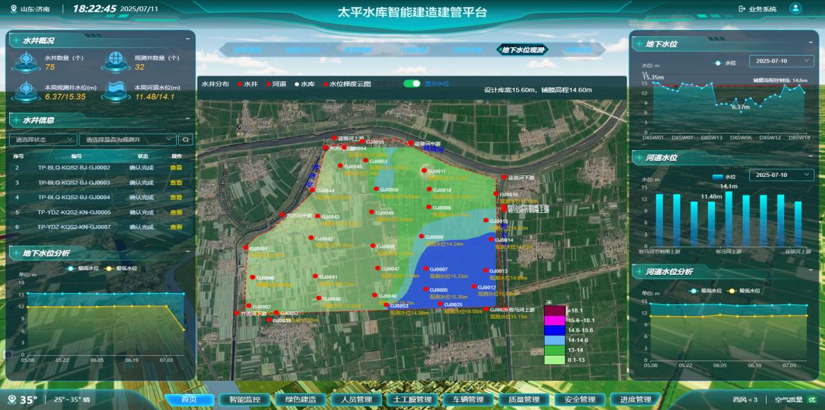Image resolution: width=825 pixels, height=410 pixels.
Task: Click the 业务系统 exit icon
Action: pos(742,9)
